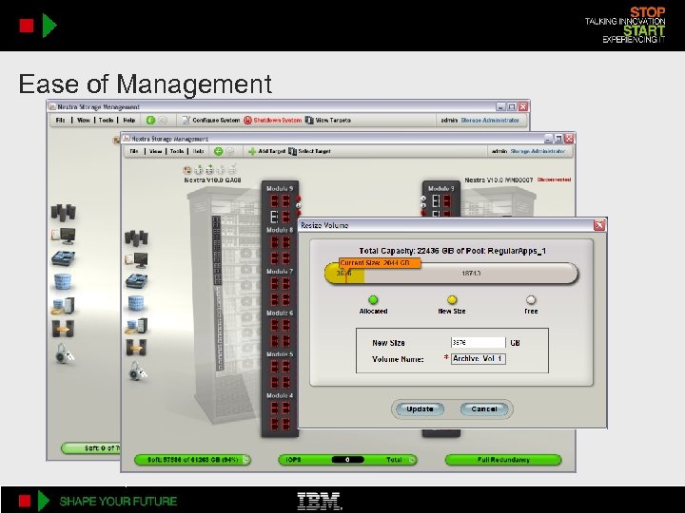This screenshot has height=513, width=685.
Task: Select Module 8 on the QA08 rack
Action: (280, 246)
